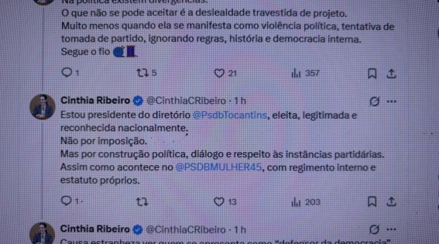
Task: Open more options on 'Causa estranheza' tweet
Action: coord(391,229)
